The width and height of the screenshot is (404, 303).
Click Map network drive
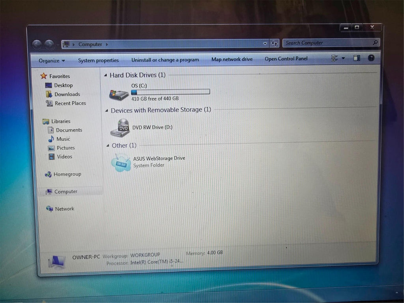(232, 59)
